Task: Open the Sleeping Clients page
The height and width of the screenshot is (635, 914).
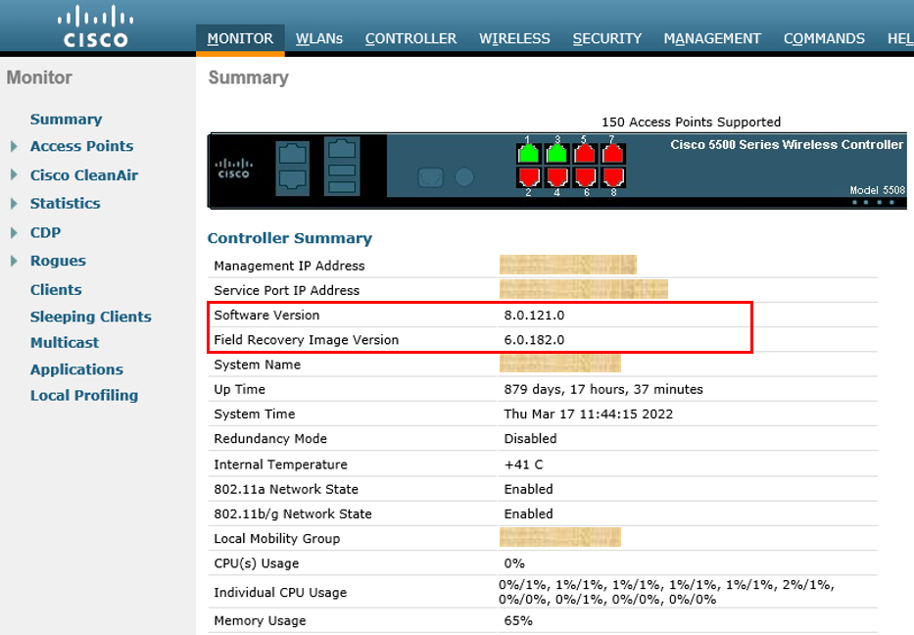Action: click(91, 317)
